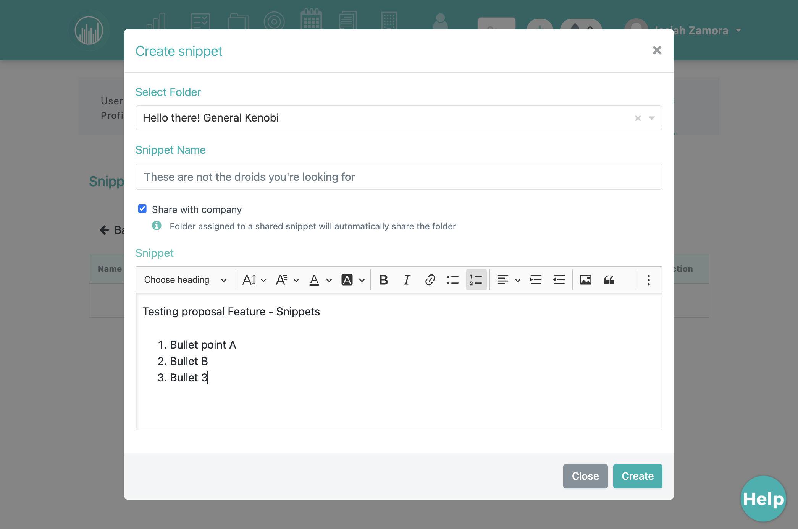Open the Choose heading dropdown
Image resolution: width=798 pixels, height=529 pixels.
point(185,280)
